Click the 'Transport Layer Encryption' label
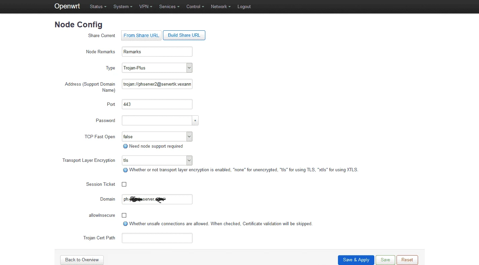 tap(89, 160)
